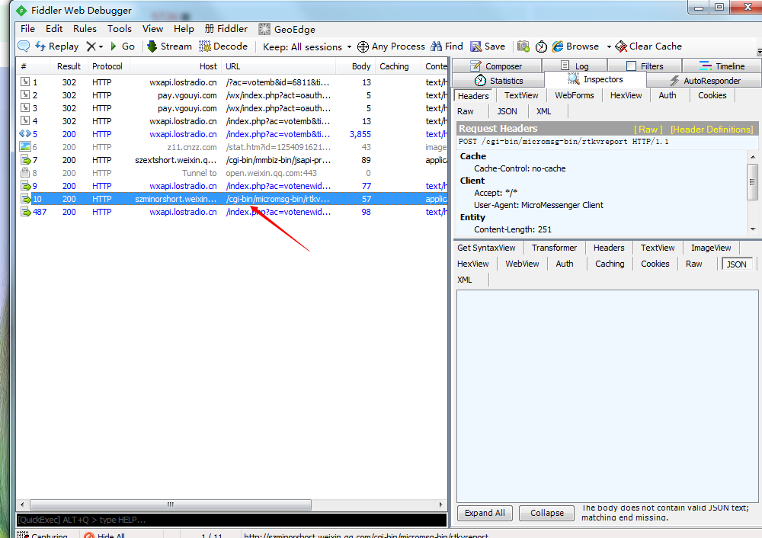Click the [Raw] link in Request Headers

(648, 130)
